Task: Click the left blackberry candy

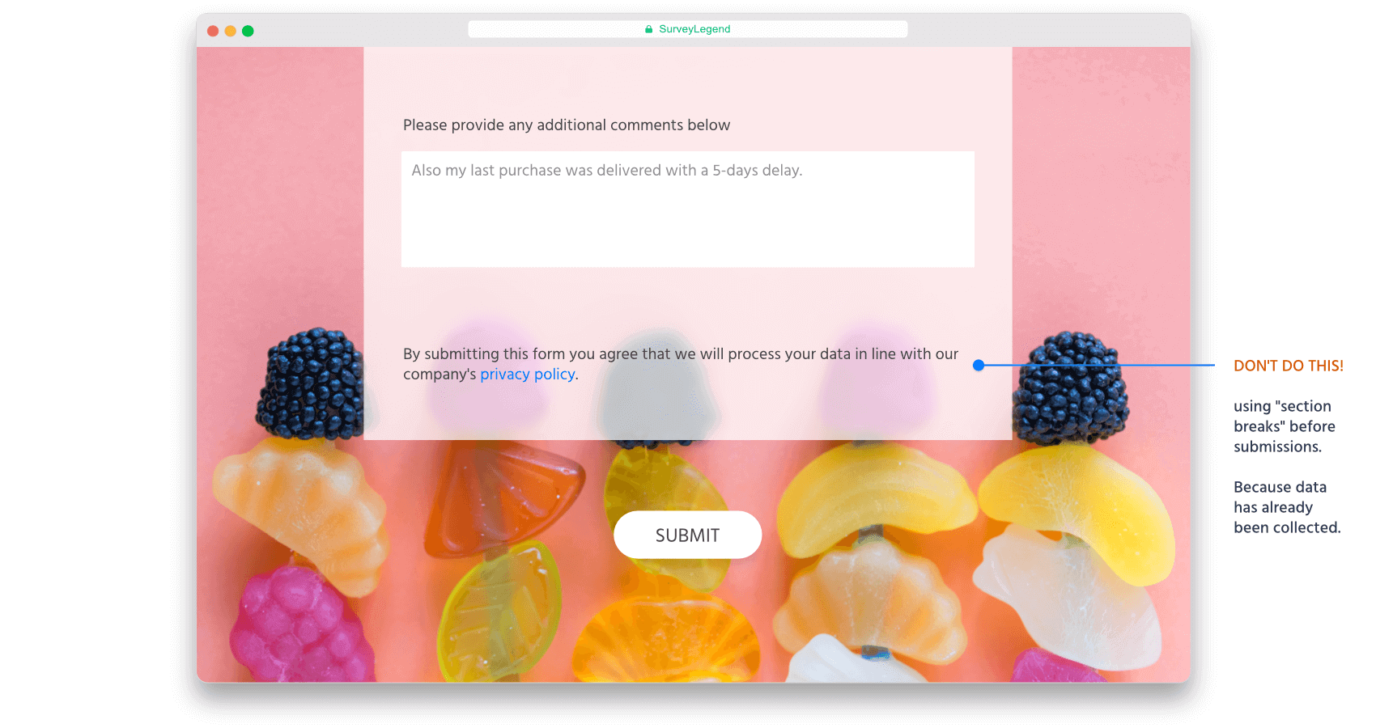Action: (310, 383)
